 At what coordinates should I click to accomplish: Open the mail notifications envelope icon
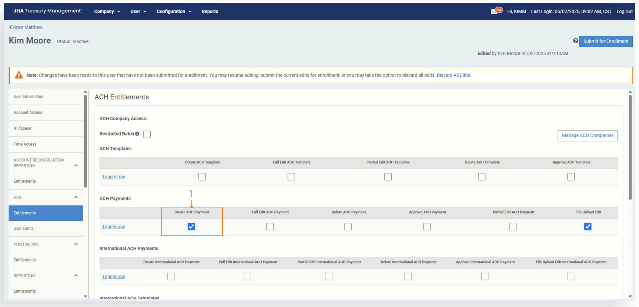click(x=494, y=11)
